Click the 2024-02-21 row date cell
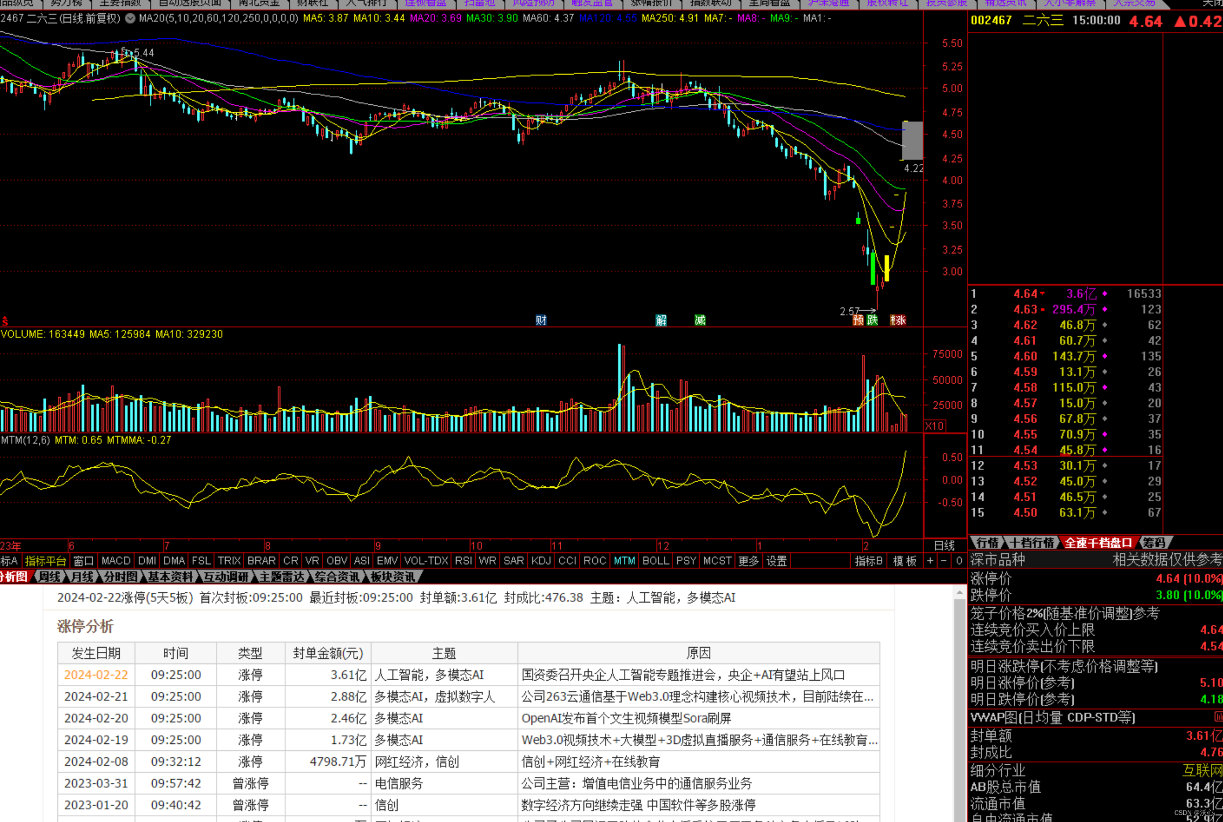The image size is (1223, 822). (x=96, y=696)
